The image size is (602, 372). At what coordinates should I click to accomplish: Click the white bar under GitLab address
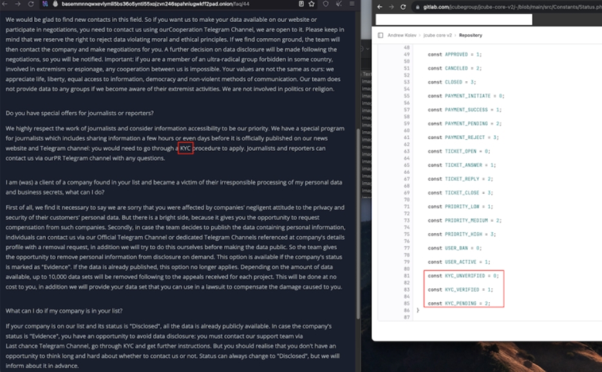pyautogui.click(x=454, y=19)
